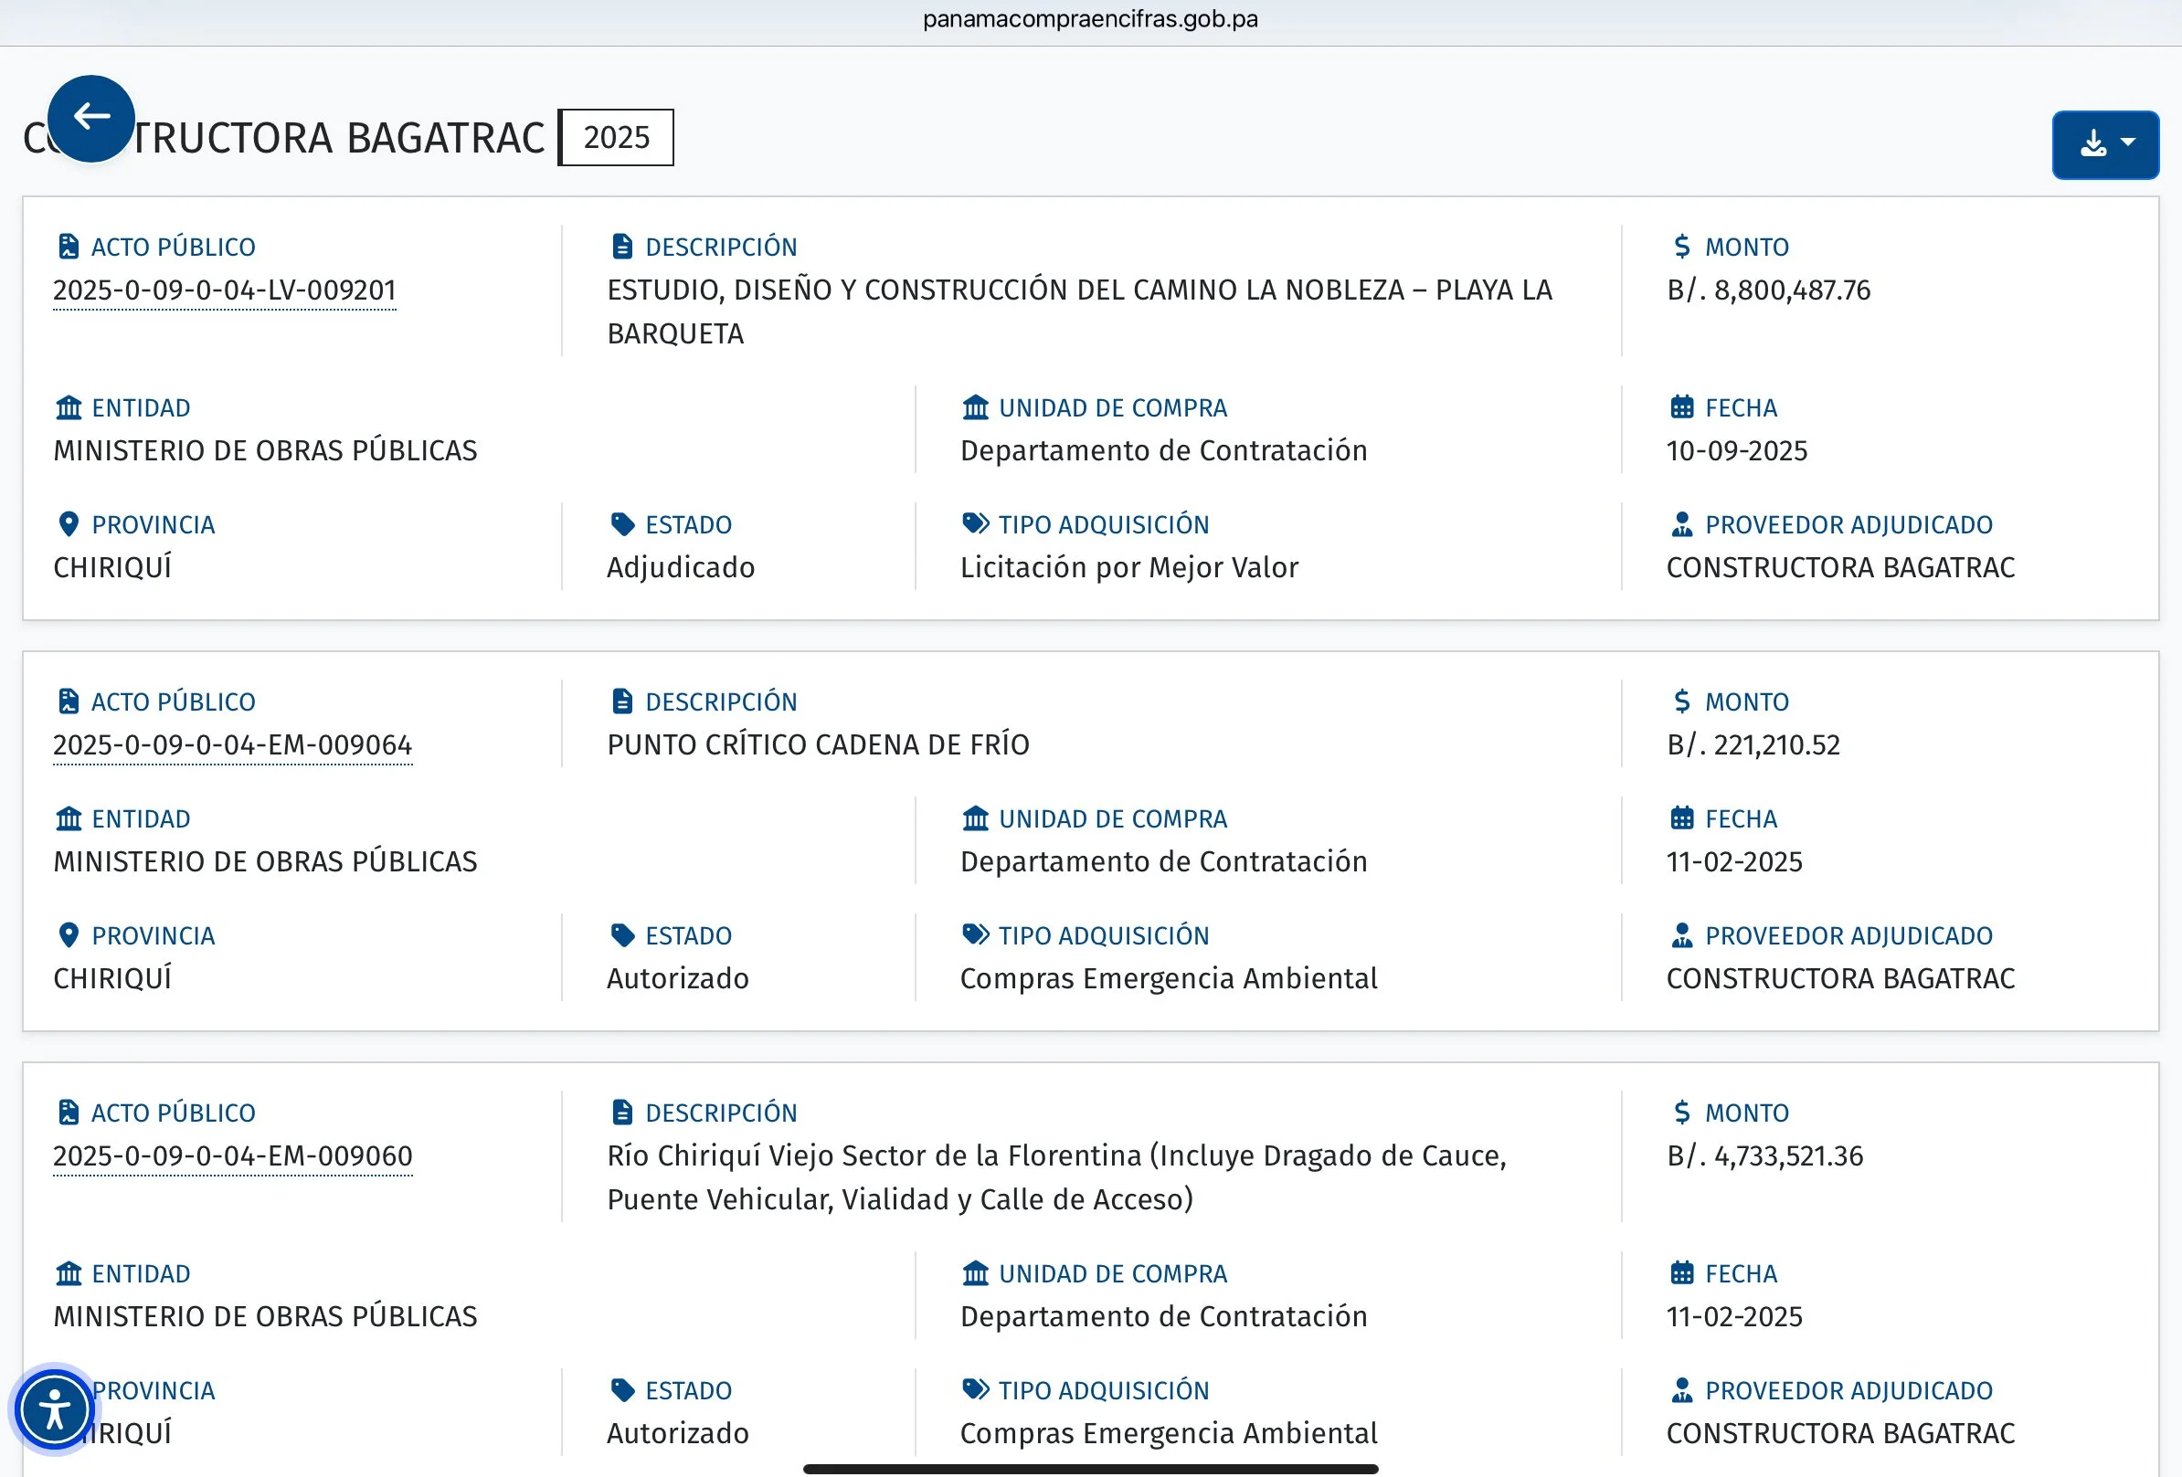
Task: Open the accessibility widget icon
Action: tap(55, 1408)
